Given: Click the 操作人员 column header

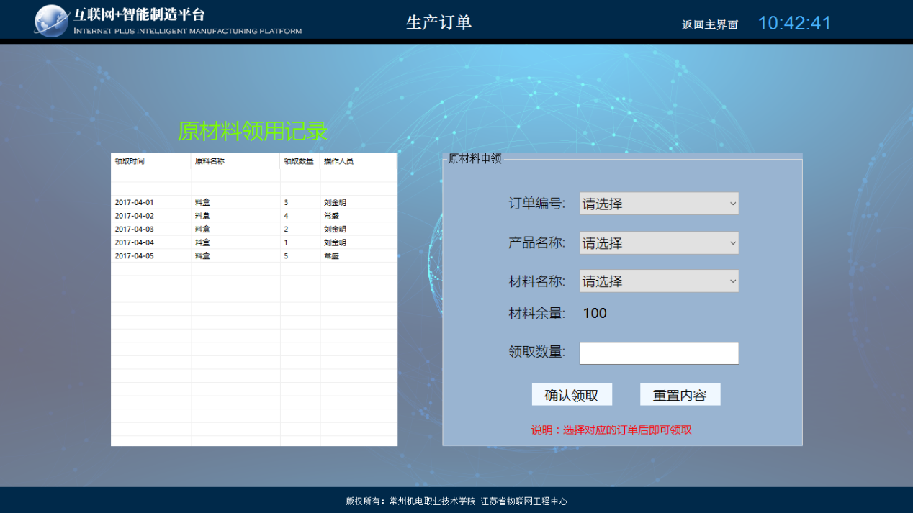Looking at the screenshot, I should 339,161.
